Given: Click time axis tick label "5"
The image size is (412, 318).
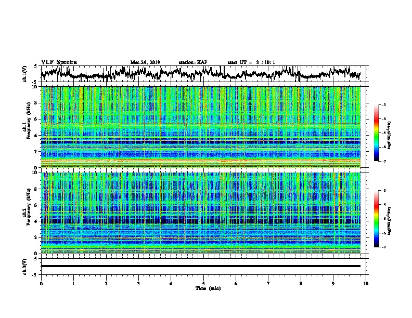Looking at the screenshot, I should coord(203,283).
